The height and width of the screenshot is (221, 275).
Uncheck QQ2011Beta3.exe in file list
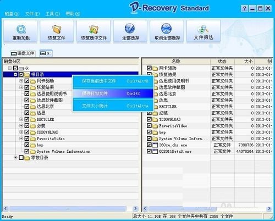pos(149,151)
